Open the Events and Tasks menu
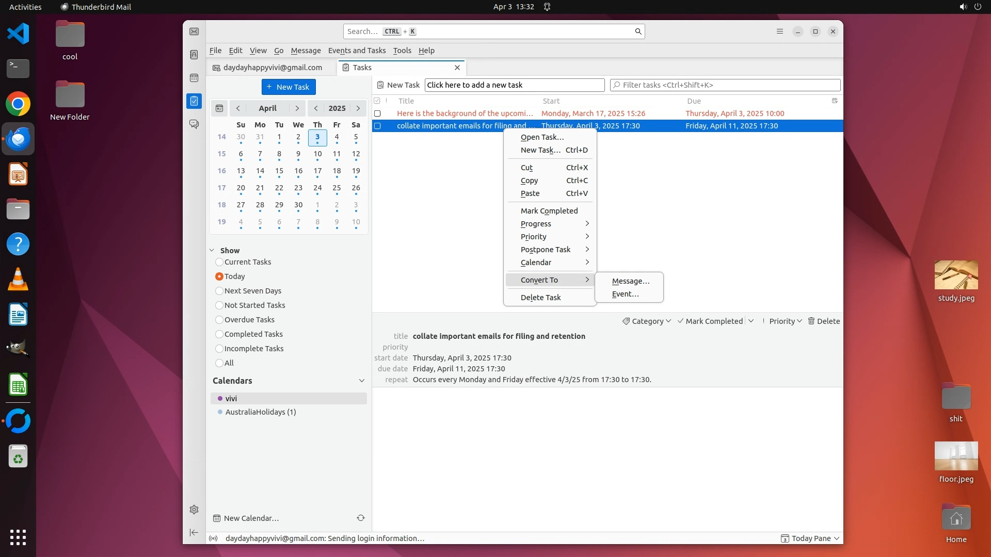The image size is (991, 557). (357, 51)
